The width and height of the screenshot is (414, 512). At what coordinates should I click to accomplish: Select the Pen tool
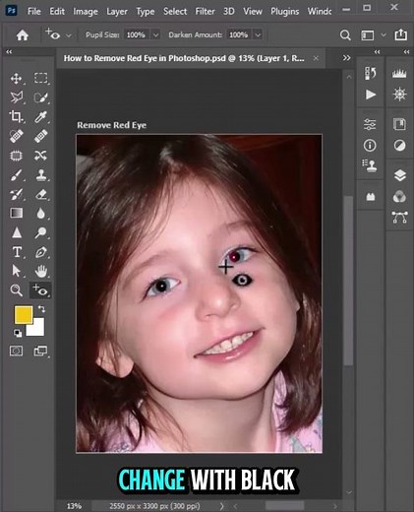(41, 252)
